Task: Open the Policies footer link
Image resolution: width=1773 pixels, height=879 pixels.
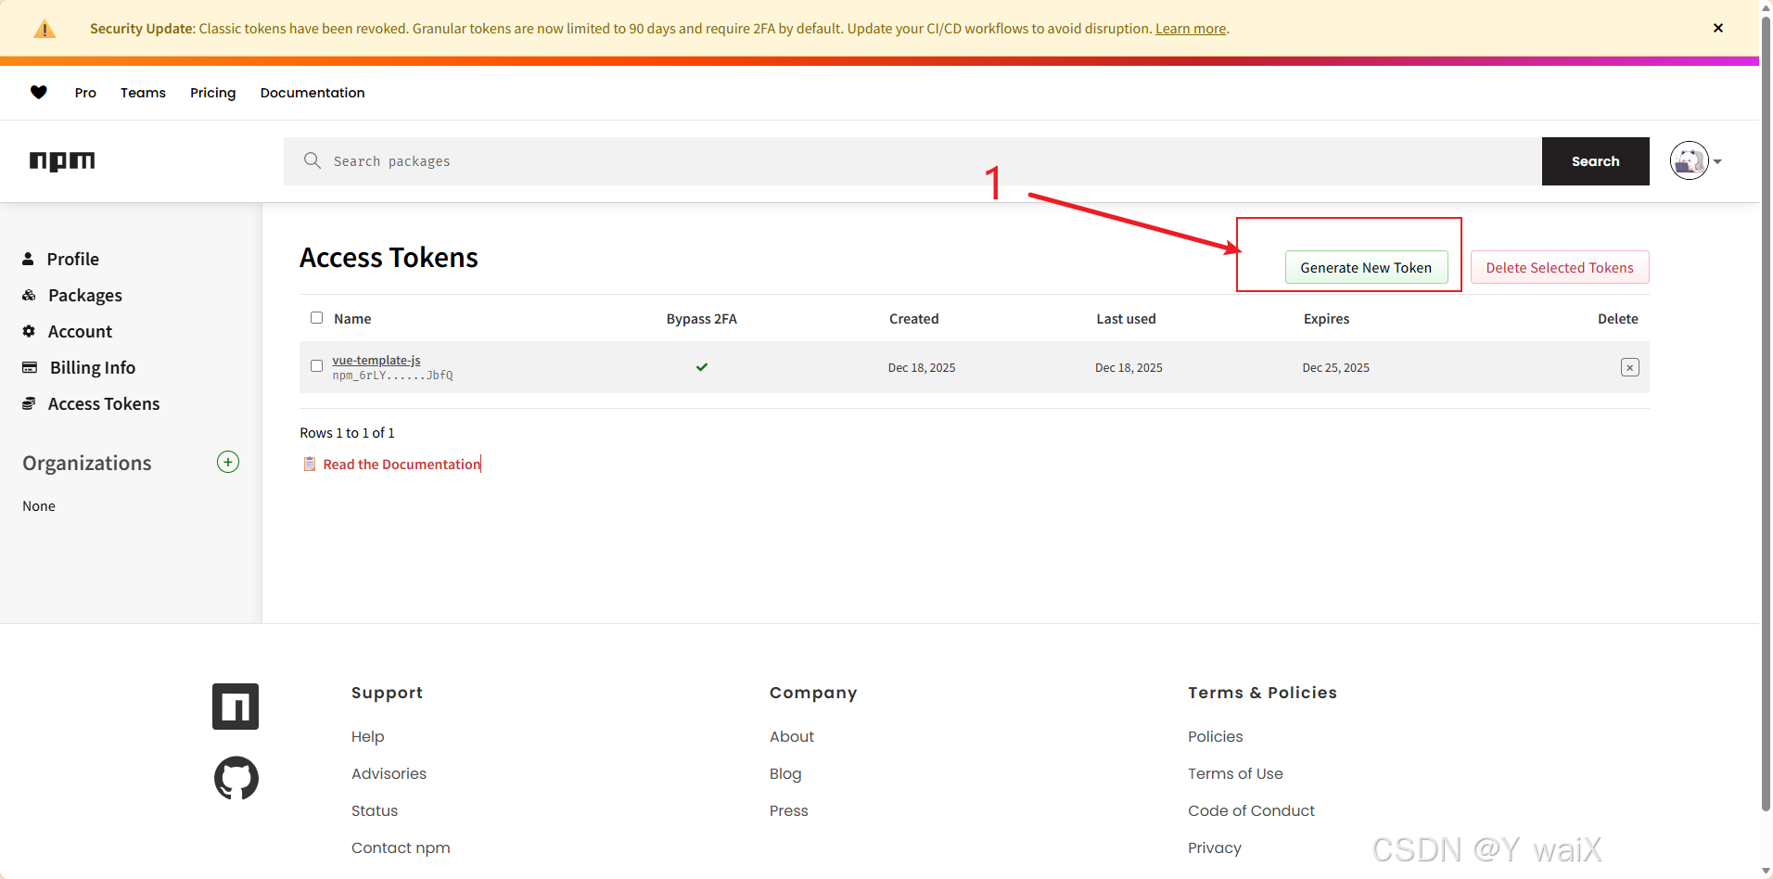Action: [x=1216, y=736]
